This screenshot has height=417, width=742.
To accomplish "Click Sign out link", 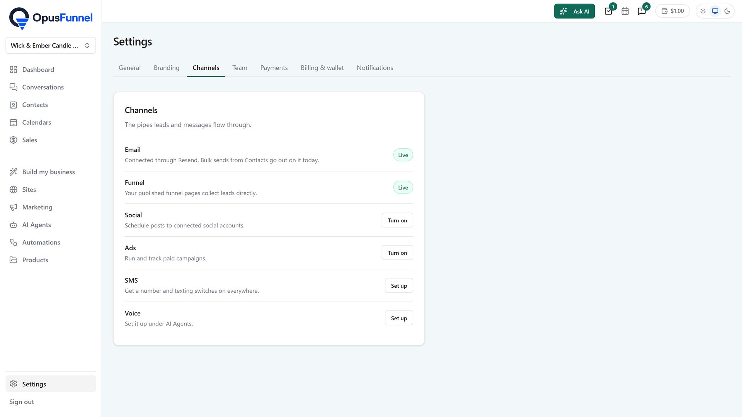I will point(22,402).
